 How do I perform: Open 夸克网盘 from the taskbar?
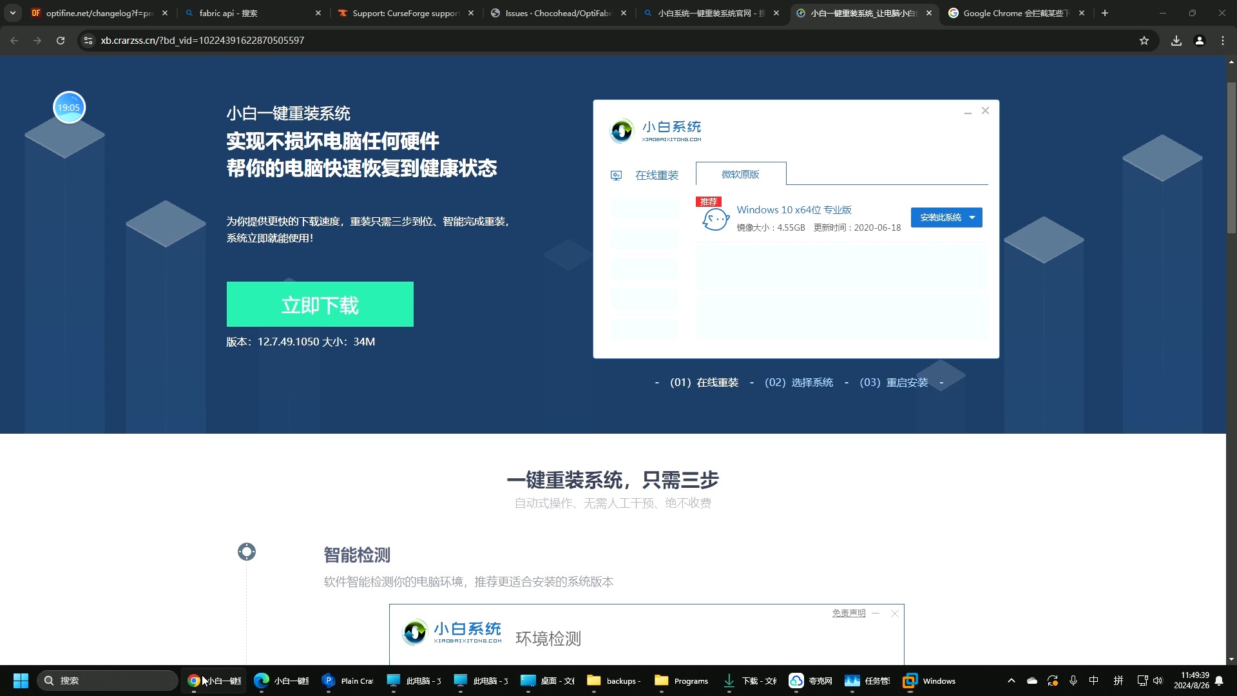[810, 681]
